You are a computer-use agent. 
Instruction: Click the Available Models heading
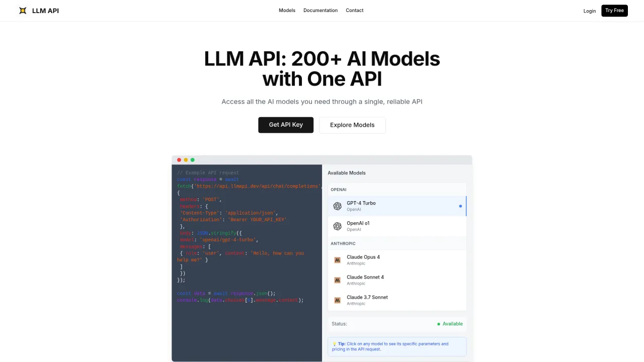pyautogui.click(x=347, y=173)
